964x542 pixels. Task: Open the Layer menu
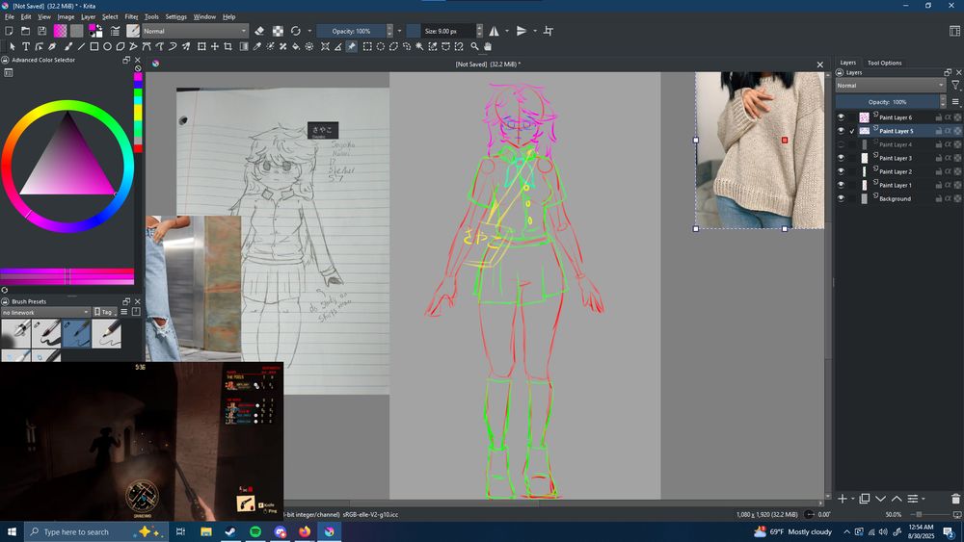click(88, 16)
